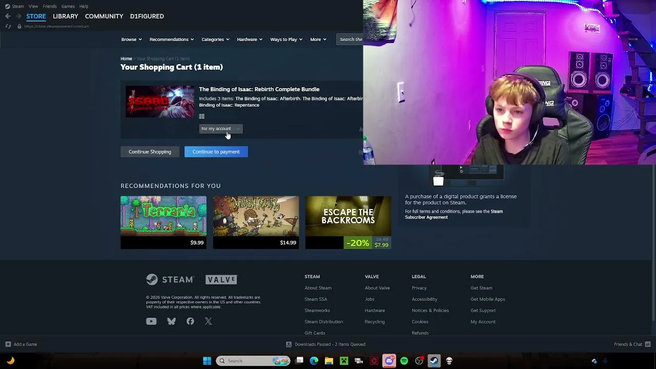The width and height of the screenshot is (656, 369).
Task: Open the Gift Cards footer link
Action: tap(315, 333)
